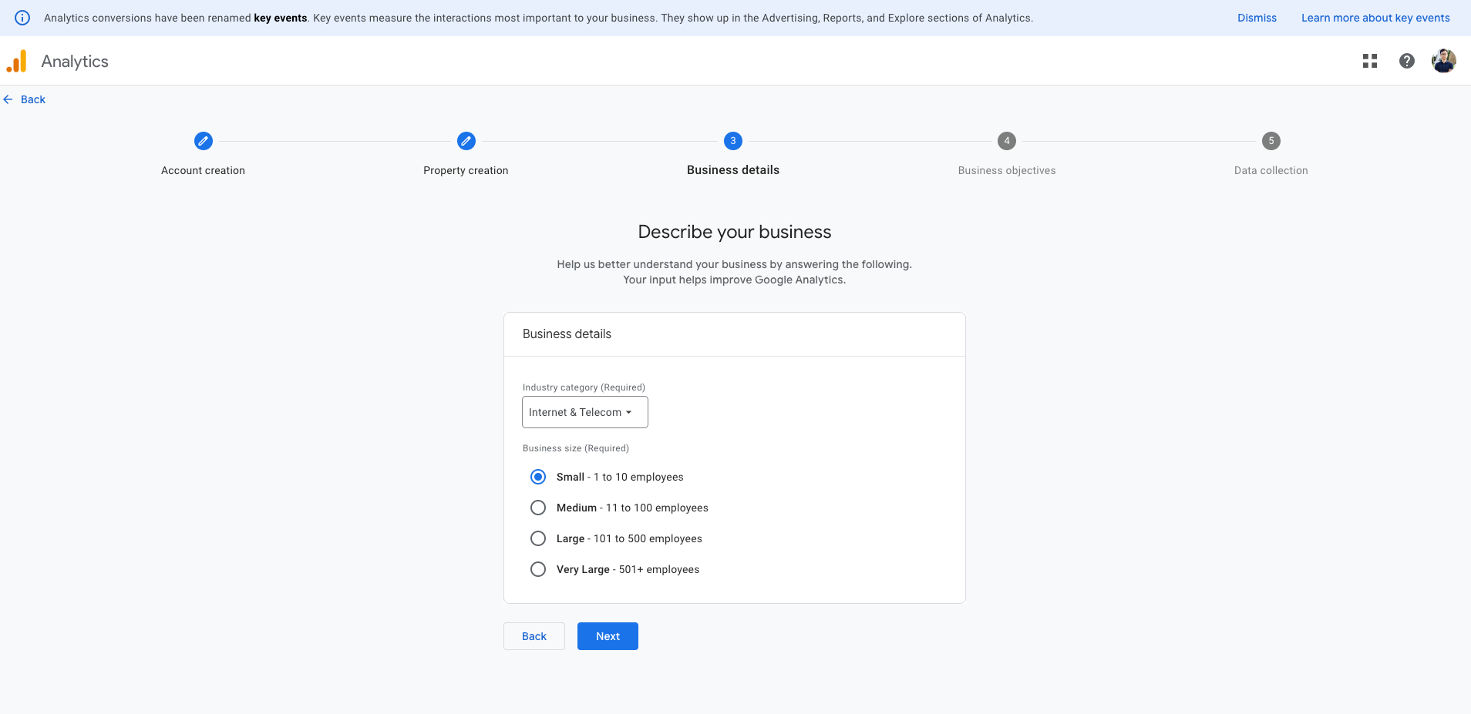Choose Very Large 501+ employees option
The image size is (1471, 714).
[x=538, y=569]
